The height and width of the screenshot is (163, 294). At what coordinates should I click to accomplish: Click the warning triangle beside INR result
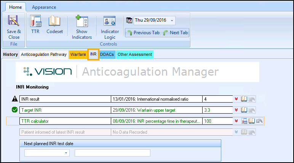pyautogui.click(x=14, y=99)
